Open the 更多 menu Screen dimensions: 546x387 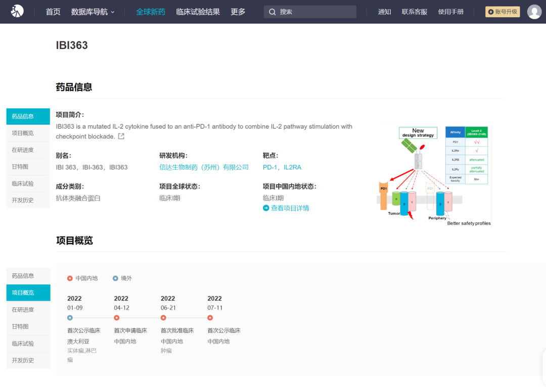pos(238,12)
